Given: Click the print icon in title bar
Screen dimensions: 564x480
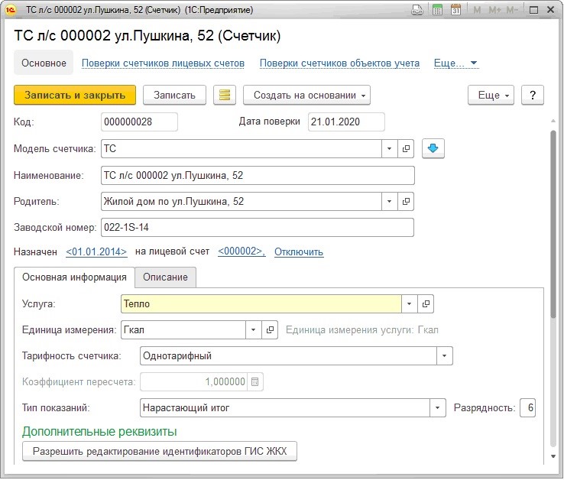Looking at the screenshot, I should tap(417, 11).
